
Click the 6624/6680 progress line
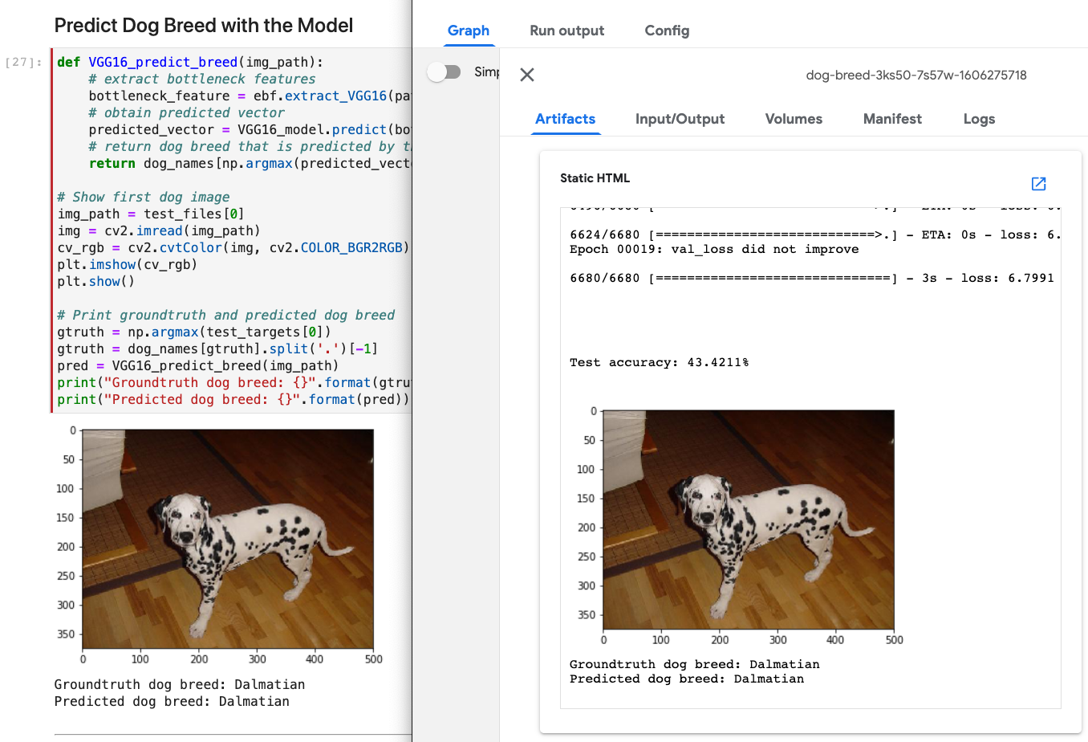[x=815, y=235]
